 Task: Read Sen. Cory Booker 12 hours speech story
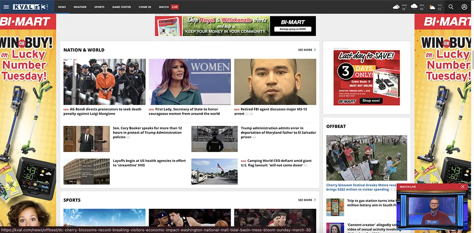click(148, 133)
